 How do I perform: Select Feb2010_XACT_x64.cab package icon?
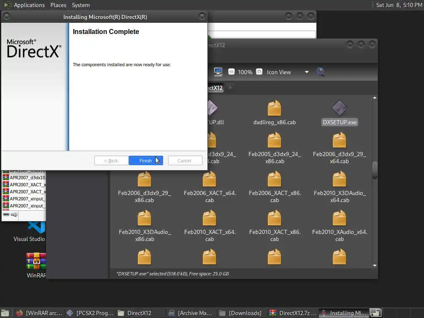tap(209, 218)
